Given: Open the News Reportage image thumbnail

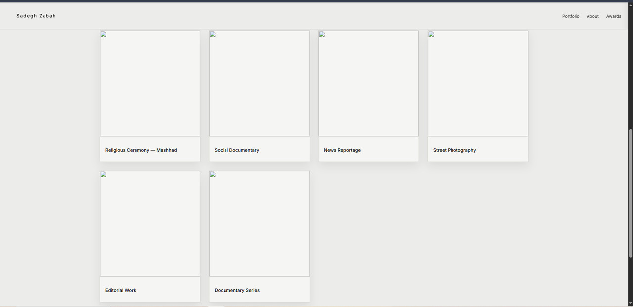Looking at the screenshot, I should pyautogui.click(x=369, y=84).
